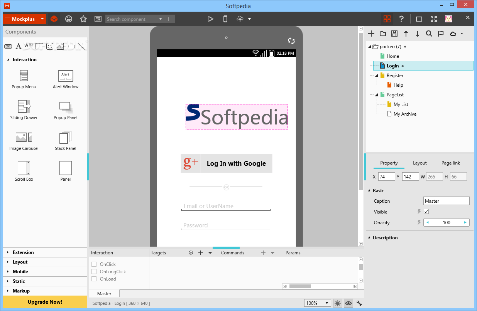Open the publish options dropdown arrow
The height and width of the screenshot is (311, 477).
pos(250,19)
